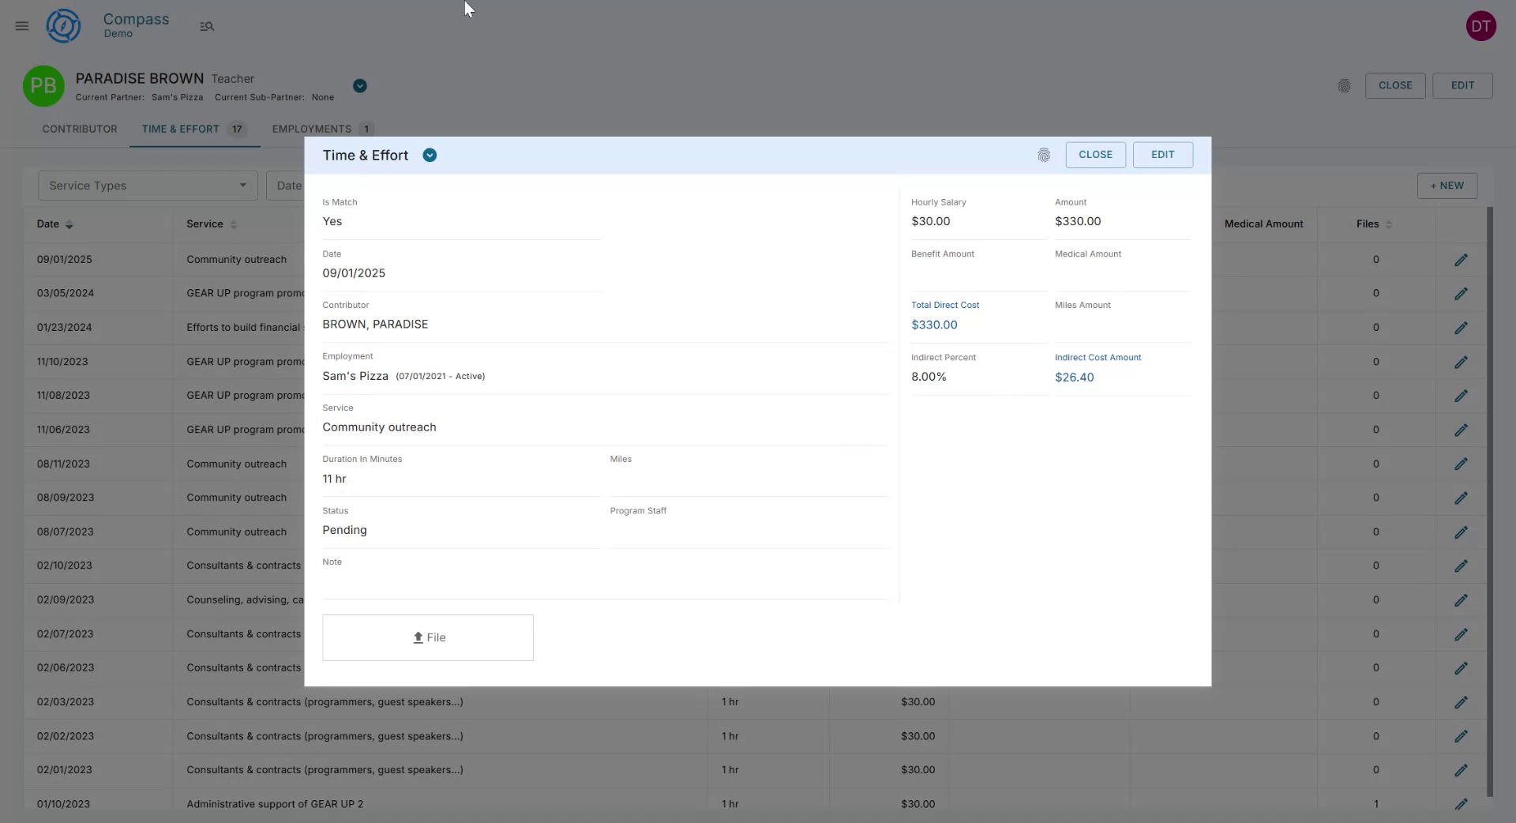Toggle the Date column sort order
Screen dimensions: 1516x823
point(69,224)
